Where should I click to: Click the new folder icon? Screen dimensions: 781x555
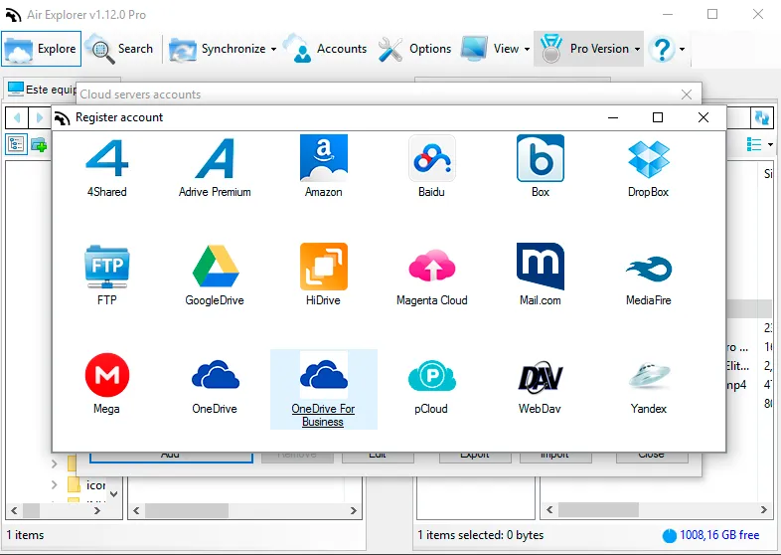click(39, 145)
